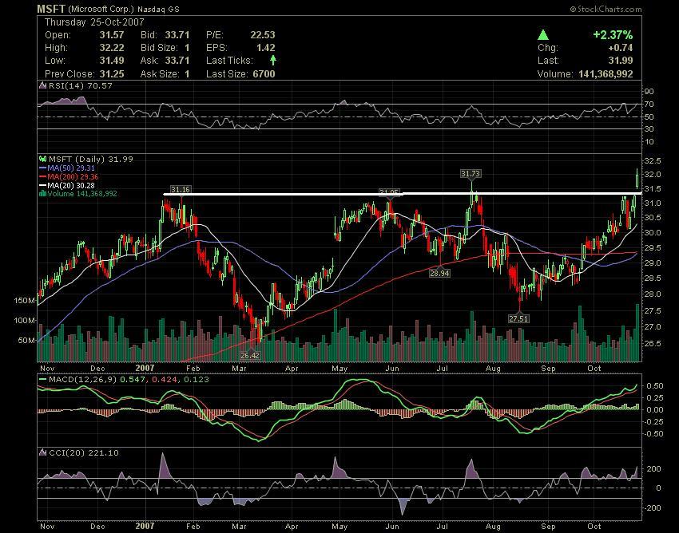The height and width of the screenshot is (533, 679).
Task: Click the P/E value 22.53
Action: (263, 35)
